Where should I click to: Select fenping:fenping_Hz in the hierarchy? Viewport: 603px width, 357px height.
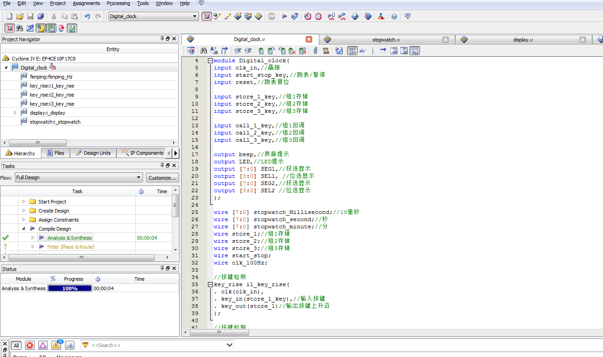click(x=51, y=77)
